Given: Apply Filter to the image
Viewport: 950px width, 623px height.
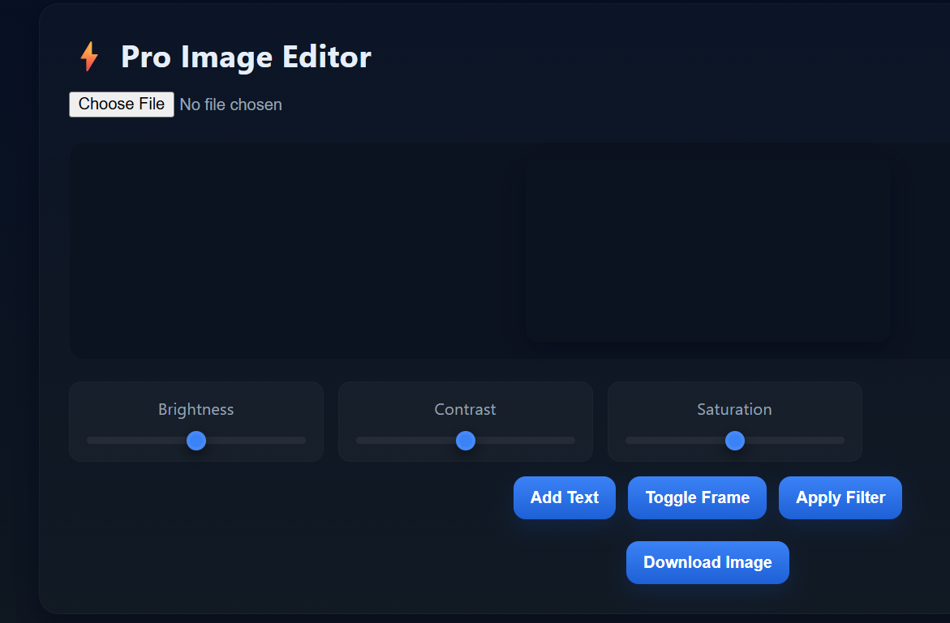Looking at the screenshot, I should 840,497.
